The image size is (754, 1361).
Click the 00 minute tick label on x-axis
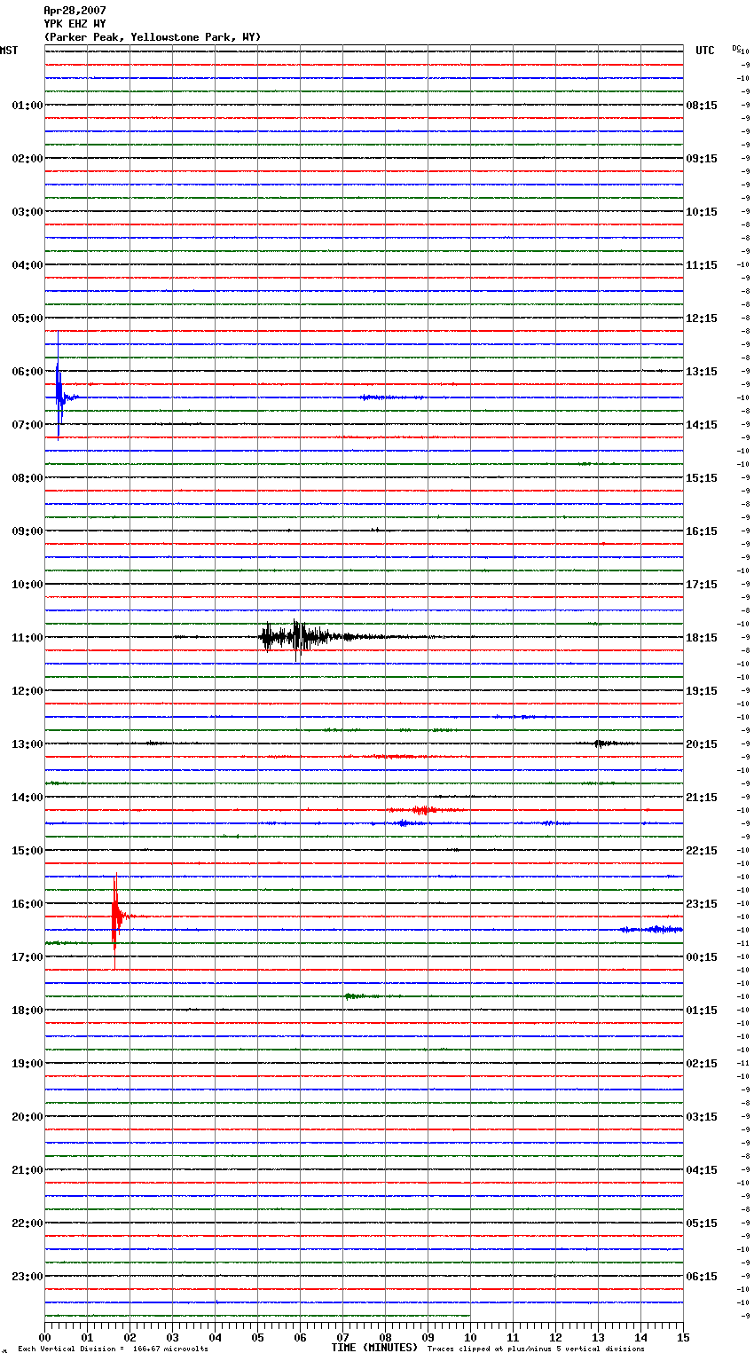44,1337
